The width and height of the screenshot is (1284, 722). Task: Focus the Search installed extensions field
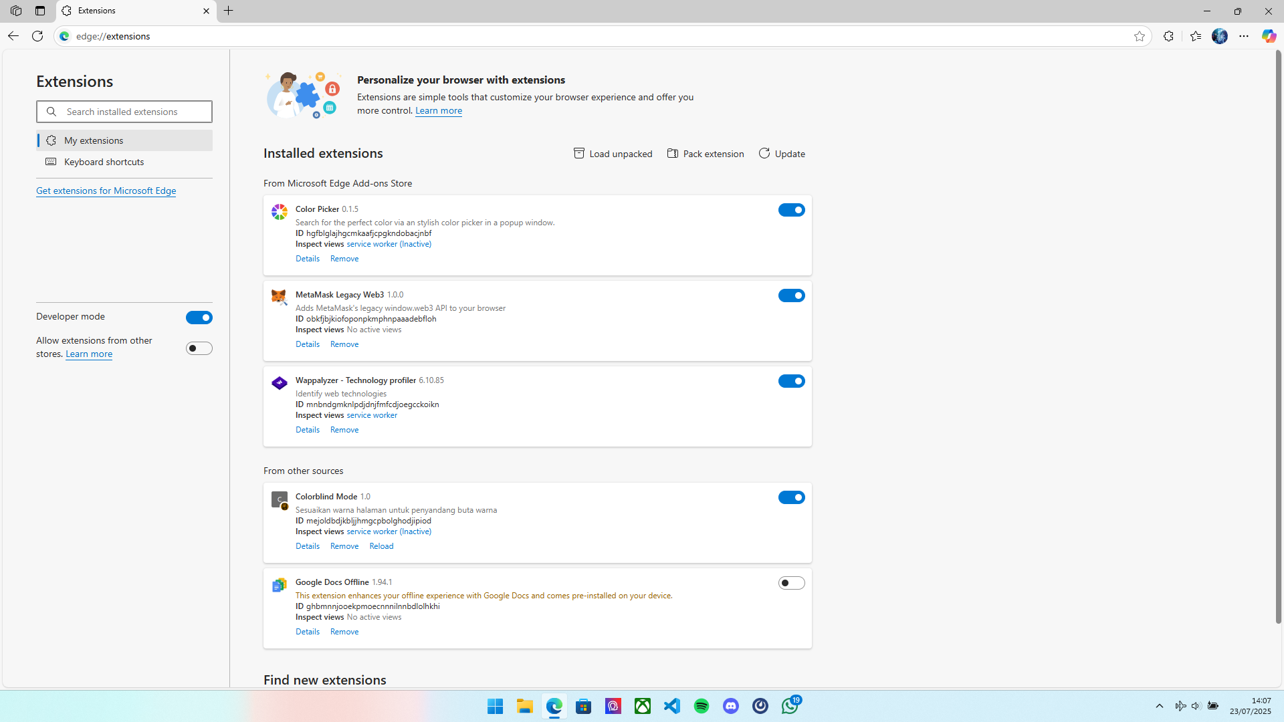(124, 112)
